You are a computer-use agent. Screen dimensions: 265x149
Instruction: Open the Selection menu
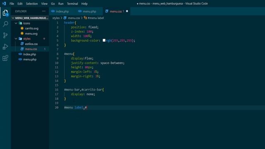32,4
